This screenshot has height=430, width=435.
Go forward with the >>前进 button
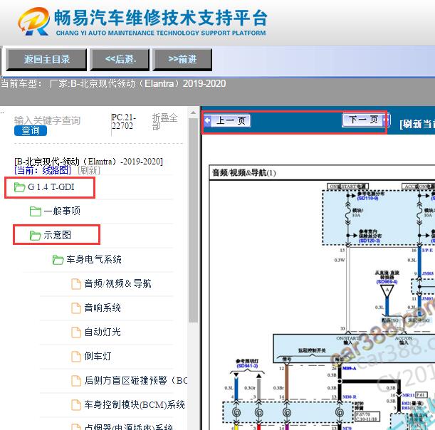(182, 59)
